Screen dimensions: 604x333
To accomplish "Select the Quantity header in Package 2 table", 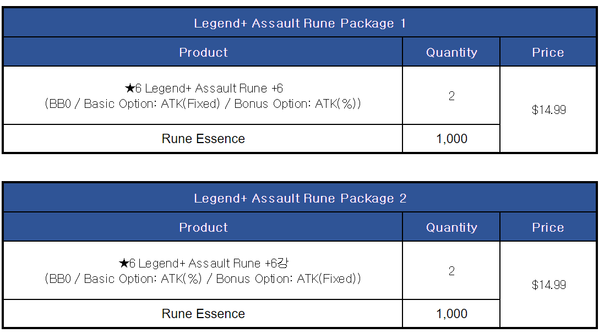I will (451, 227).
